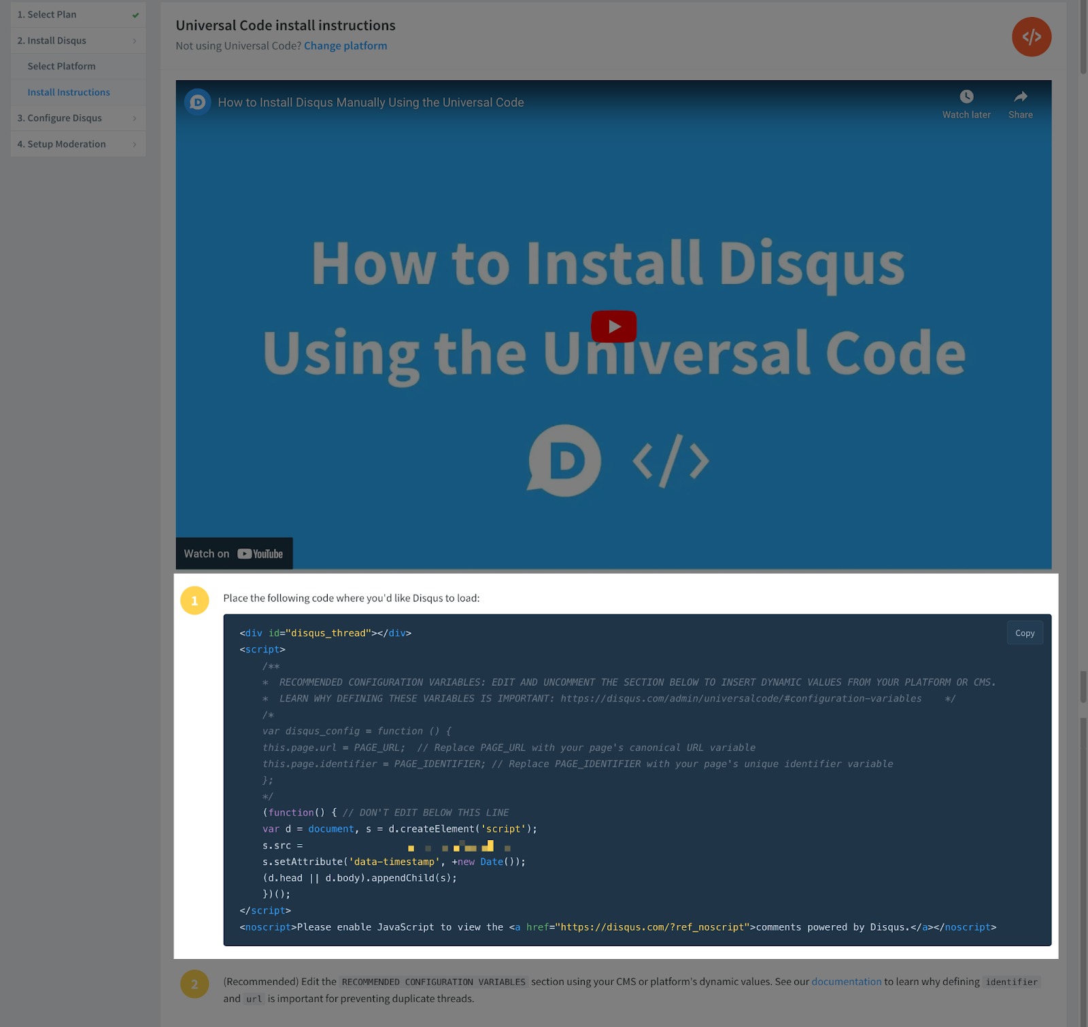Viewport: 1088px width, 1027px height.
Task: Open the Setup Moderation step
Action: click(x=78, y=144)
